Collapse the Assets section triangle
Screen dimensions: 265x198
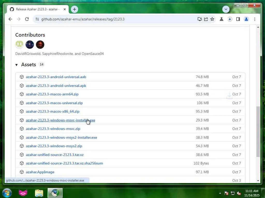pos(16,65)
